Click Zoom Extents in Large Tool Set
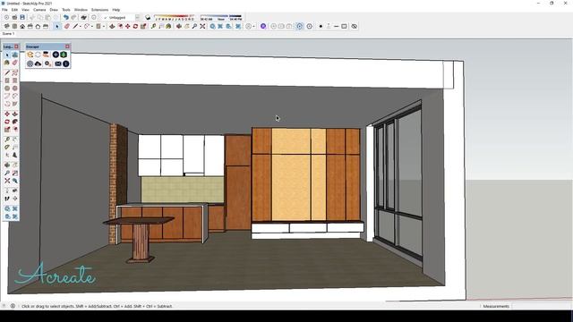Image resolution: width=573 pixels, height=322 pixels. click(x=7, y=181)
